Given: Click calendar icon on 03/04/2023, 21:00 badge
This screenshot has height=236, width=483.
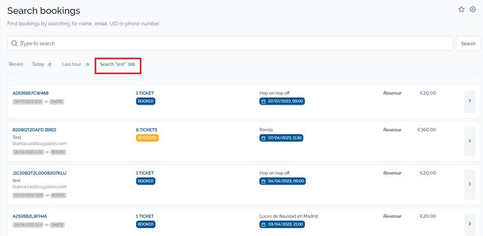Looking at the screenshot, I should 263,225.
